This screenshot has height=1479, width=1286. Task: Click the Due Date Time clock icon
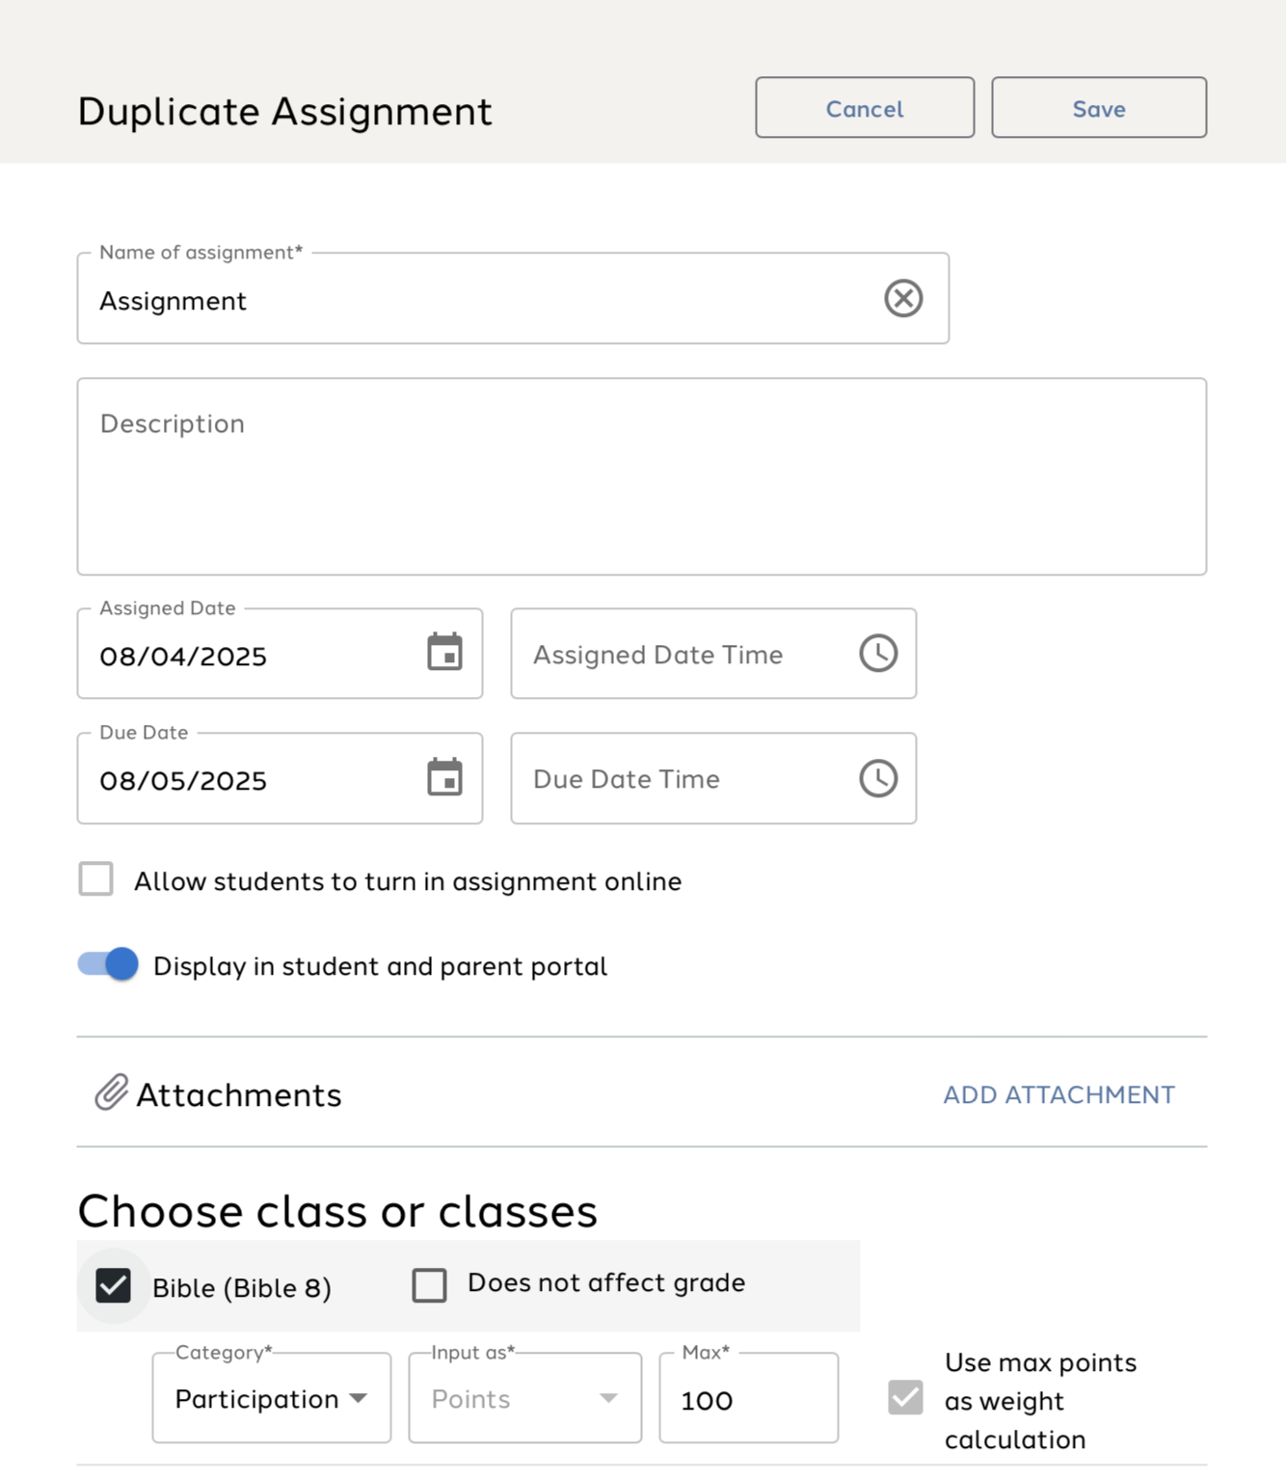click(x=878, y=778)
